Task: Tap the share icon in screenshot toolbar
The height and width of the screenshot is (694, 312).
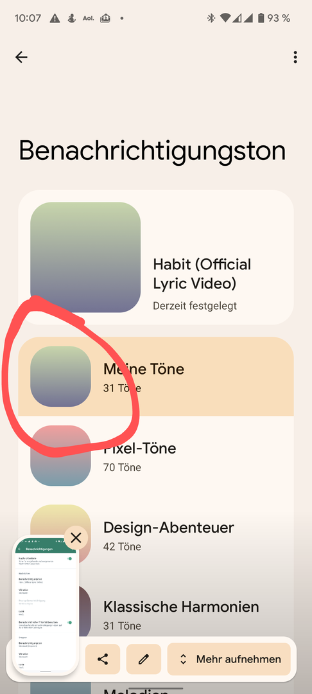Action: [x=103, y=659]
